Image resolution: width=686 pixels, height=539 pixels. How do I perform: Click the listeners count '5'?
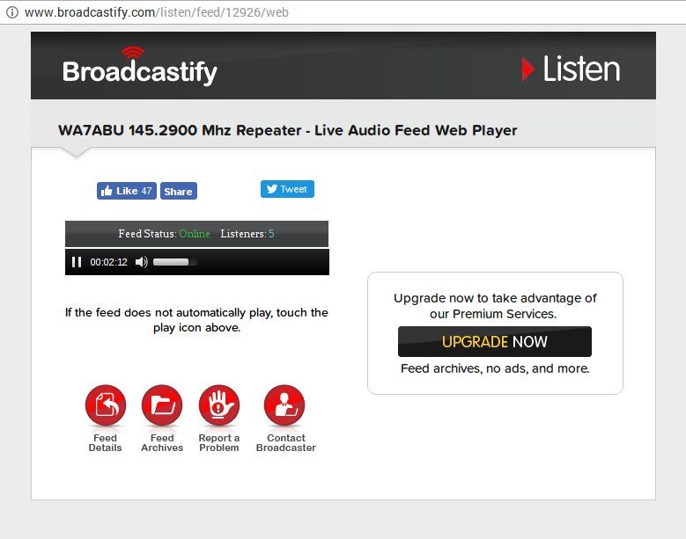tap(271, 234)
